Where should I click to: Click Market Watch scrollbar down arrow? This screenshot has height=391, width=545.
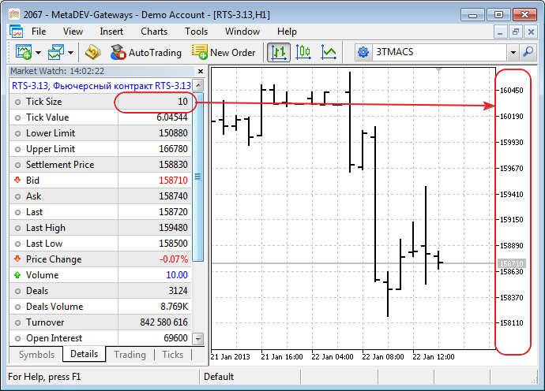(x=198, y=338)
